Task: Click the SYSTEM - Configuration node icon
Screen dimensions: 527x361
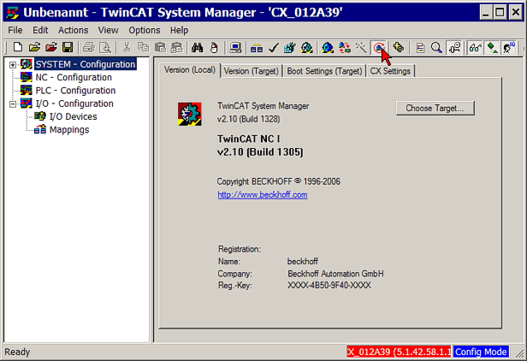Action: tap(27, 64)
